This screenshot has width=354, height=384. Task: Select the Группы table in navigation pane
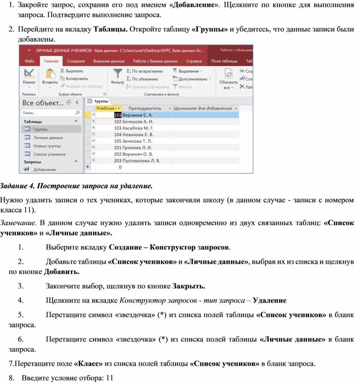pyautogui.click(x=51, y=129)
